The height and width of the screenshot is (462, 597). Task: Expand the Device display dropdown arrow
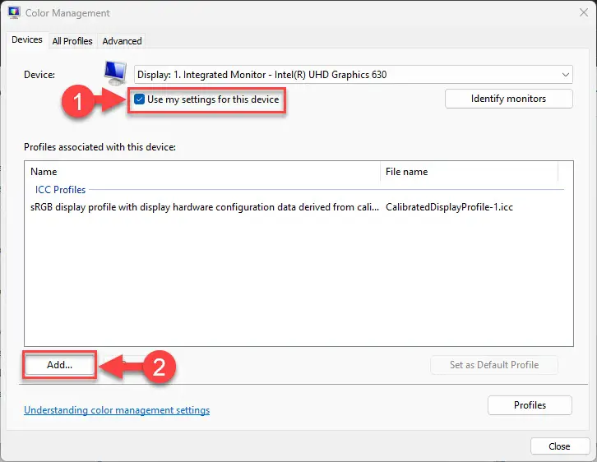[x=566, y=75]
